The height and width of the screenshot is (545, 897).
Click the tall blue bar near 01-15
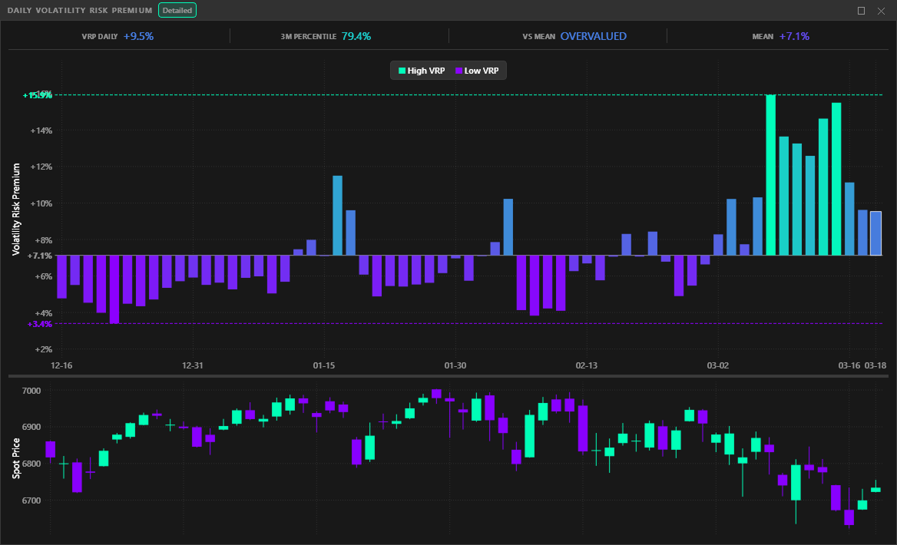337,215
